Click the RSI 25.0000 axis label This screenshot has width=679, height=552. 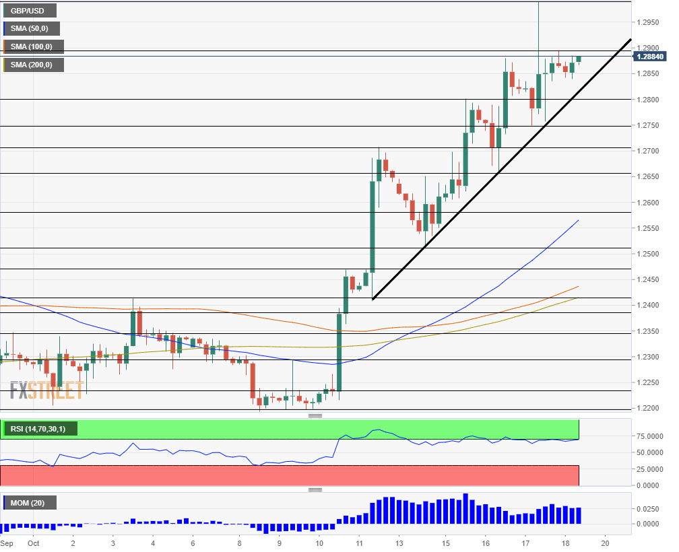point(649,469)
